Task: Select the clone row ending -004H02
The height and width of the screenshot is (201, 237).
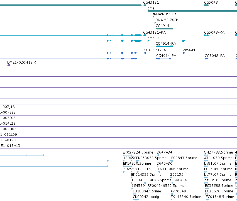Action: click(x=8, y=129)
